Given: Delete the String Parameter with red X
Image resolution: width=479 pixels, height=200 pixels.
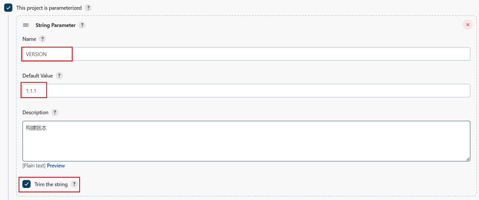Looking at the screenshot, I should coord(468,25).
